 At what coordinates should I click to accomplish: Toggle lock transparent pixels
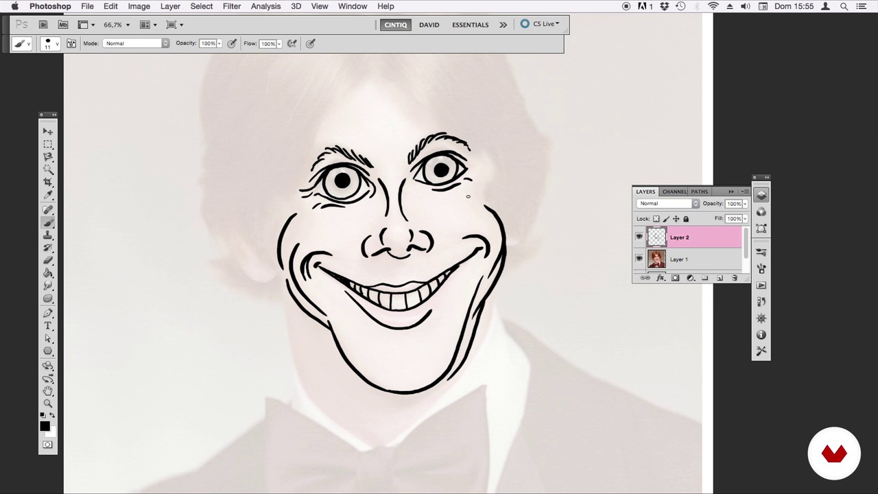point(656,219)
